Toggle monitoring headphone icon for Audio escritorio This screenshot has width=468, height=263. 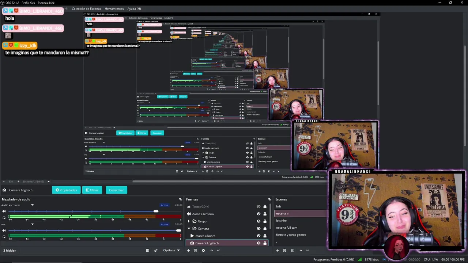(4, 218)
